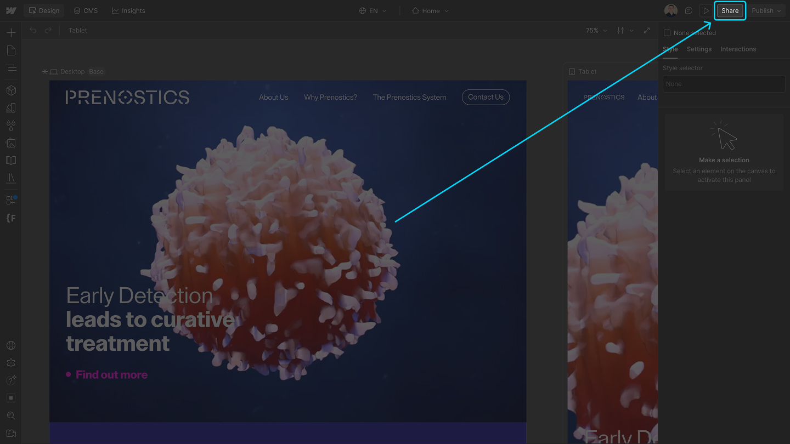Open the EN locale dropdown
This screenshot has width=790, height=444.
click(373, 11)
